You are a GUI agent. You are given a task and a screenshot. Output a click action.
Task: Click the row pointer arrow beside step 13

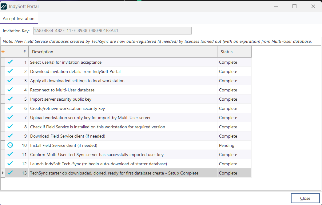tap(3, 173)
